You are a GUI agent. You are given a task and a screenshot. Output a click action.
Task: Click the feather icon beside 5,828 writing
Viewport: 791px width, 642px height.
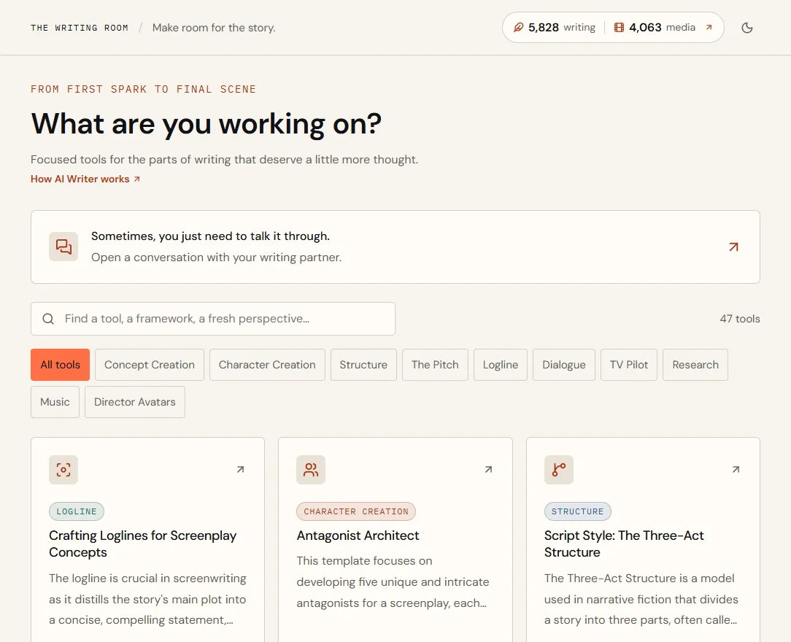point(518,27)
